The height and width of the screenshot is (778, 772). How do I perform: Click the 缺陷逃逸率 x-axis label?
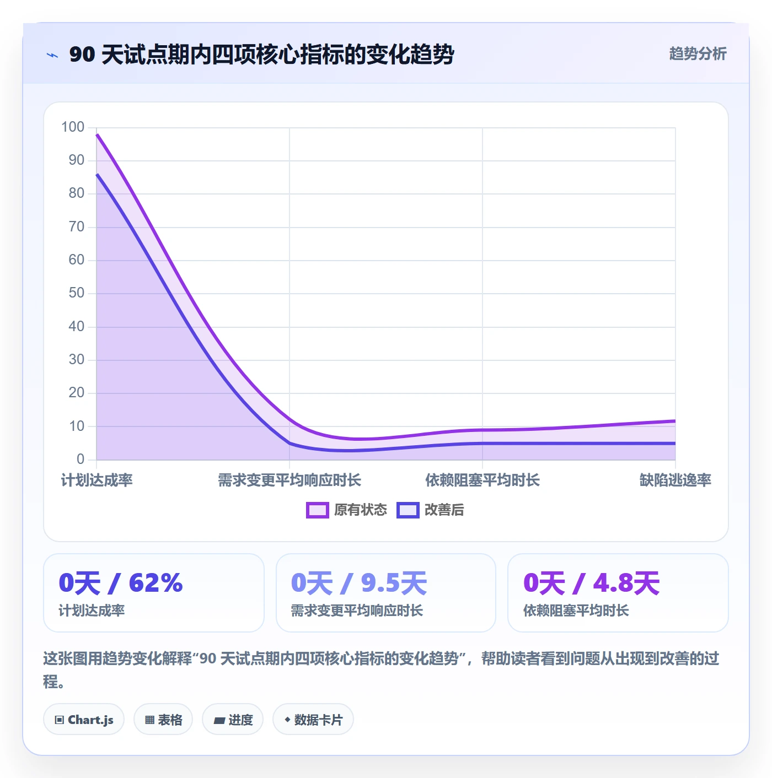coord(675,480)
